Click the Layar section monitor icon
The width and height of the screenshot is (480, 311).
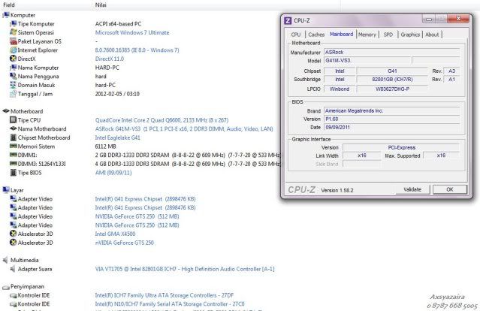coord(6,190)
